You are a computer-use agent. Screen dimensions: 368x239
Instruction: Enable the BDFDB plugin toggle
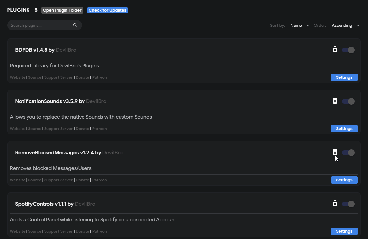[348, 50]
